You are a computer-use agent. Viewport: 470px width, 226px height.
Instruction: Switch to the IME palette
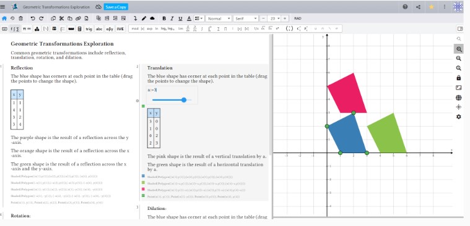tap(120, 28)
